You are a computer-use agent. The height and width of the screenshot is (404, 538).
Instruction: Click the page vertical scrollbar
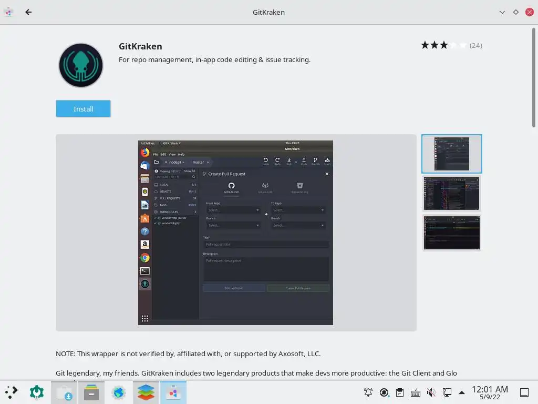pos(534,78)
